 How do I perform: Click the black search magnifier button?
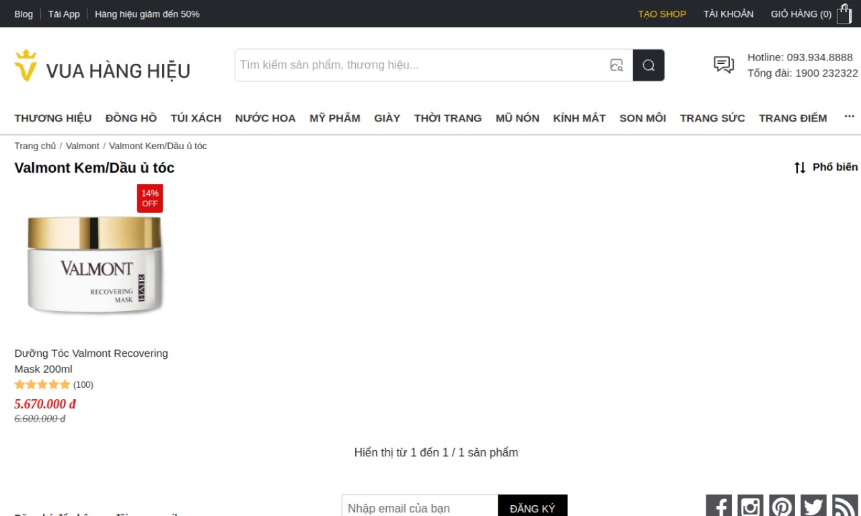tap(648, 65)
